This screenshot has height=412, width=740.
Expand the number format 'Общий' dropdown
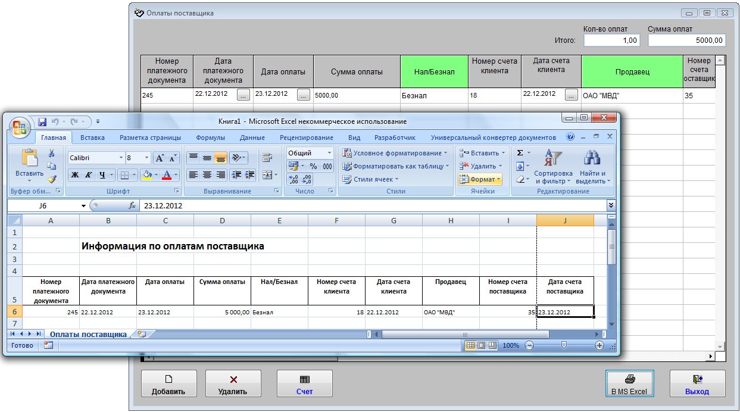click(329, 153)
